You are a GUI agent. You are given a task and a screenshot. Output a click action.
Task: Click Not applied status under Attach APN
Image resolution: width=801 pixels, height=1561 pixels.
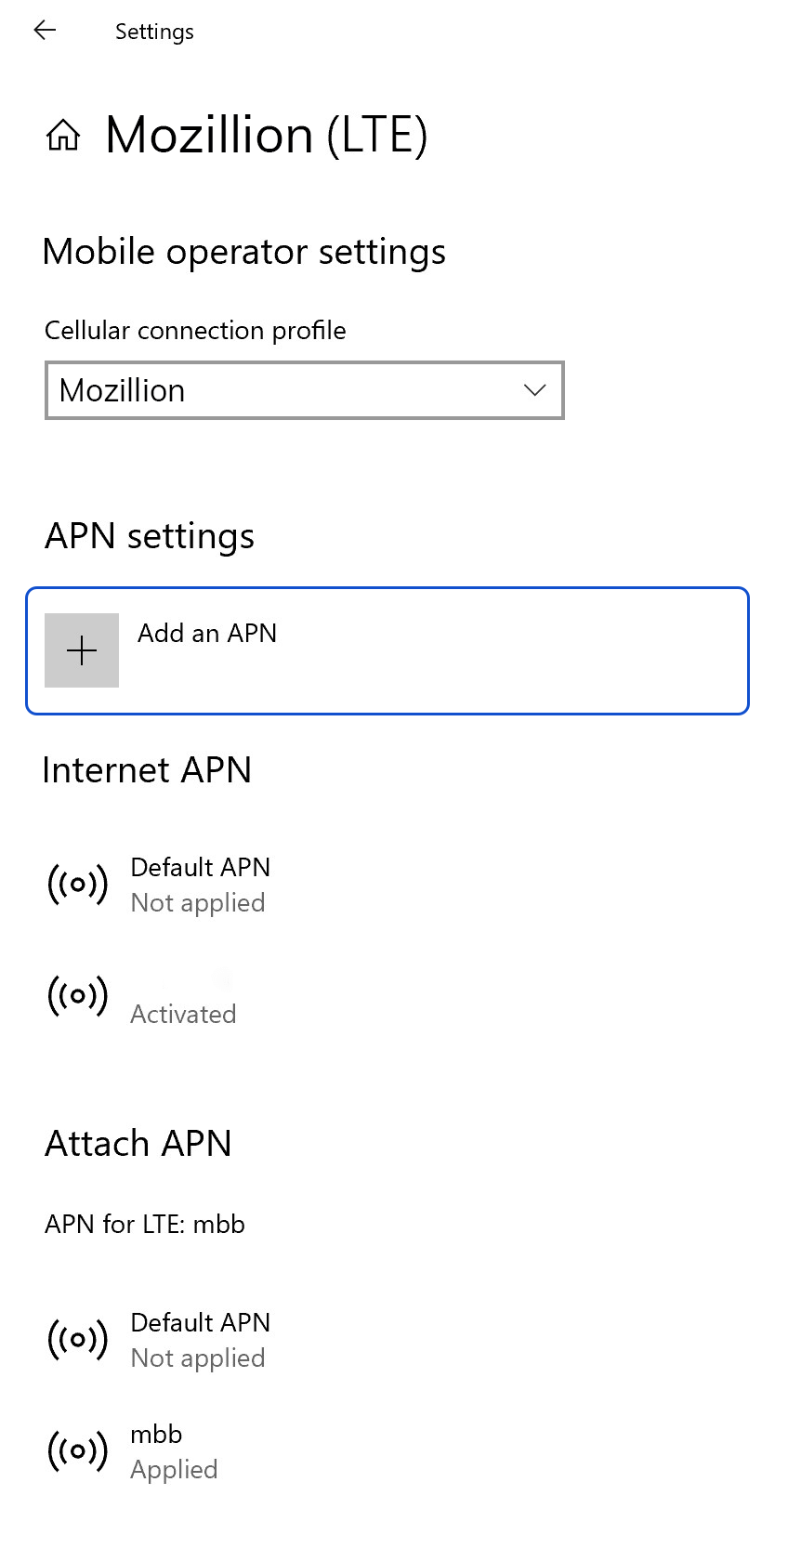[x=198, y=1358]
